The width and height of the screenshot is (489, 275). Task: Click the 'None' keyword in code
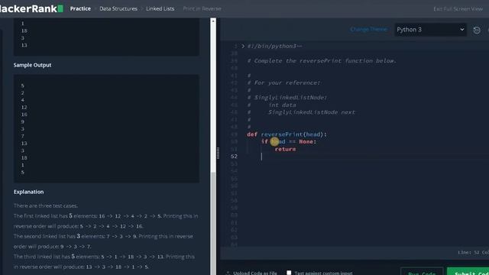(x=306, y=141)
